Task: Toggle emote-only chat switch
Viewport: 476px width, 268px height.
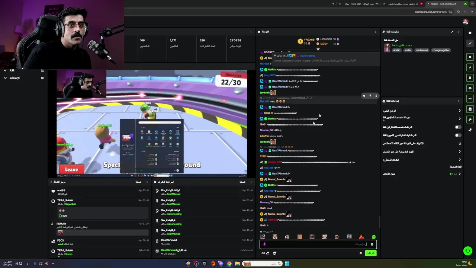Action: [458, 135]
